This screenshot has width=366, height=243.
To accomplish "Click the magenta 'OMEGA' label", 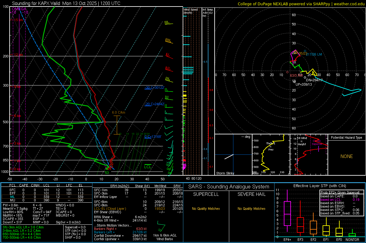I will coord(19,9).
